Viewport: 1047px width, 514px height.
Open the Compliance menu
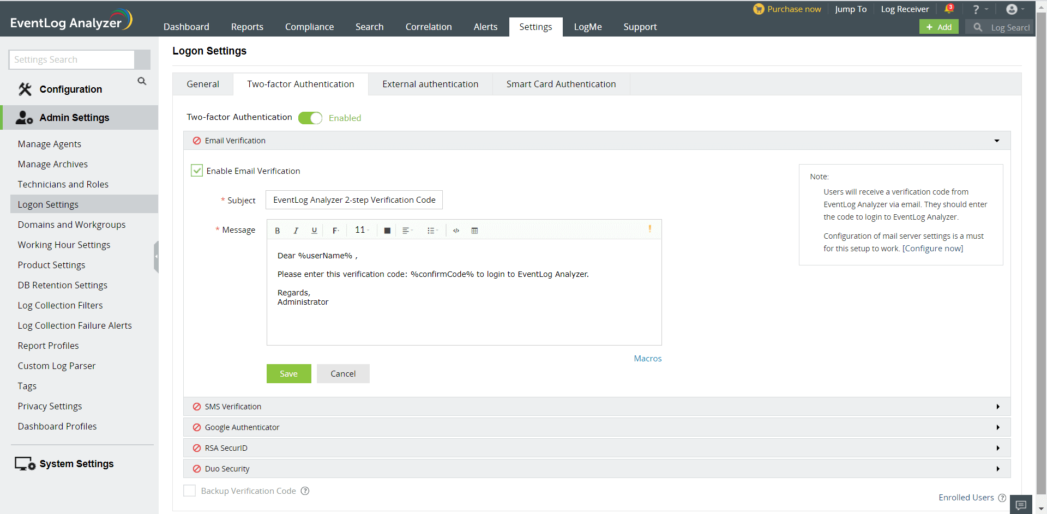click(309, 27)
